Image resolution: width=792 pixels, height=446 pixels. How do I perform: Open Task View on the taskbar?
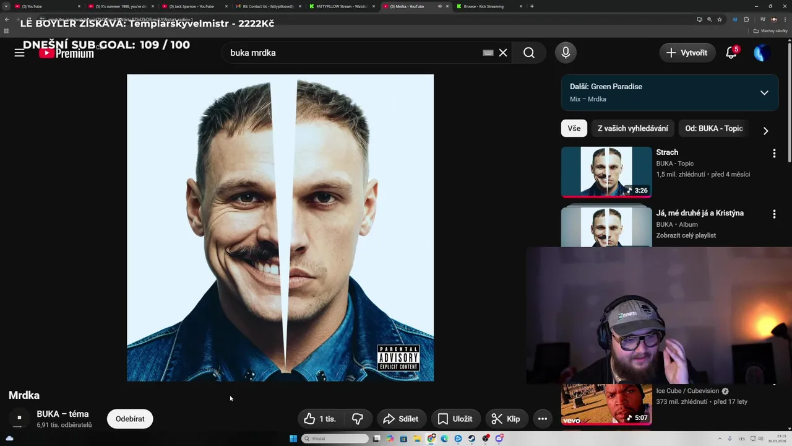376,439
